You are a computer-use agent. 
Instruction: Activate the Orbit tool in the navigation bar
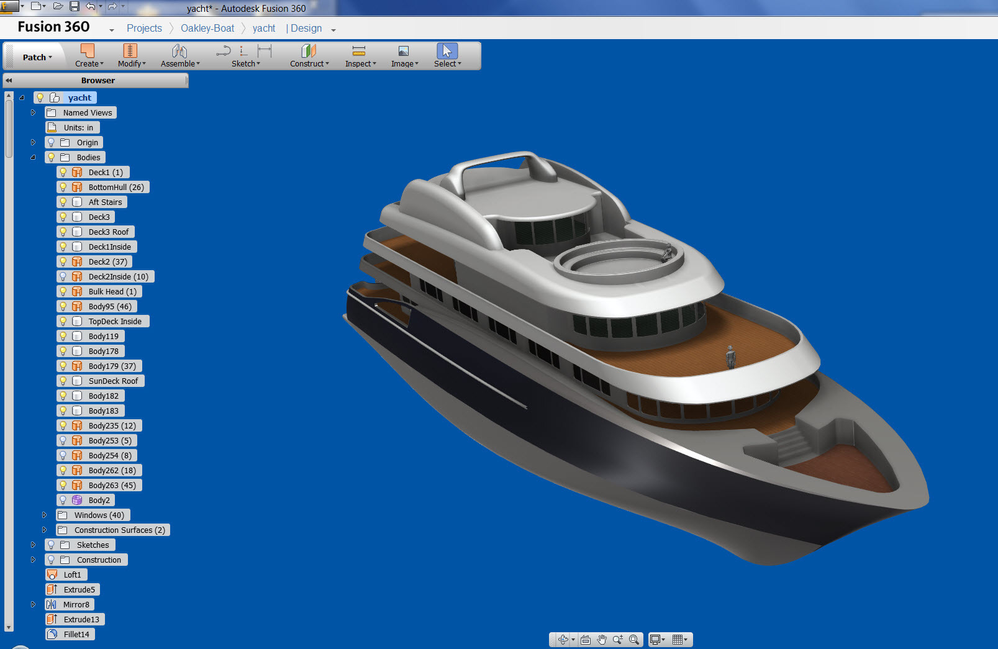pyautogui.click(x=563, y=639)
